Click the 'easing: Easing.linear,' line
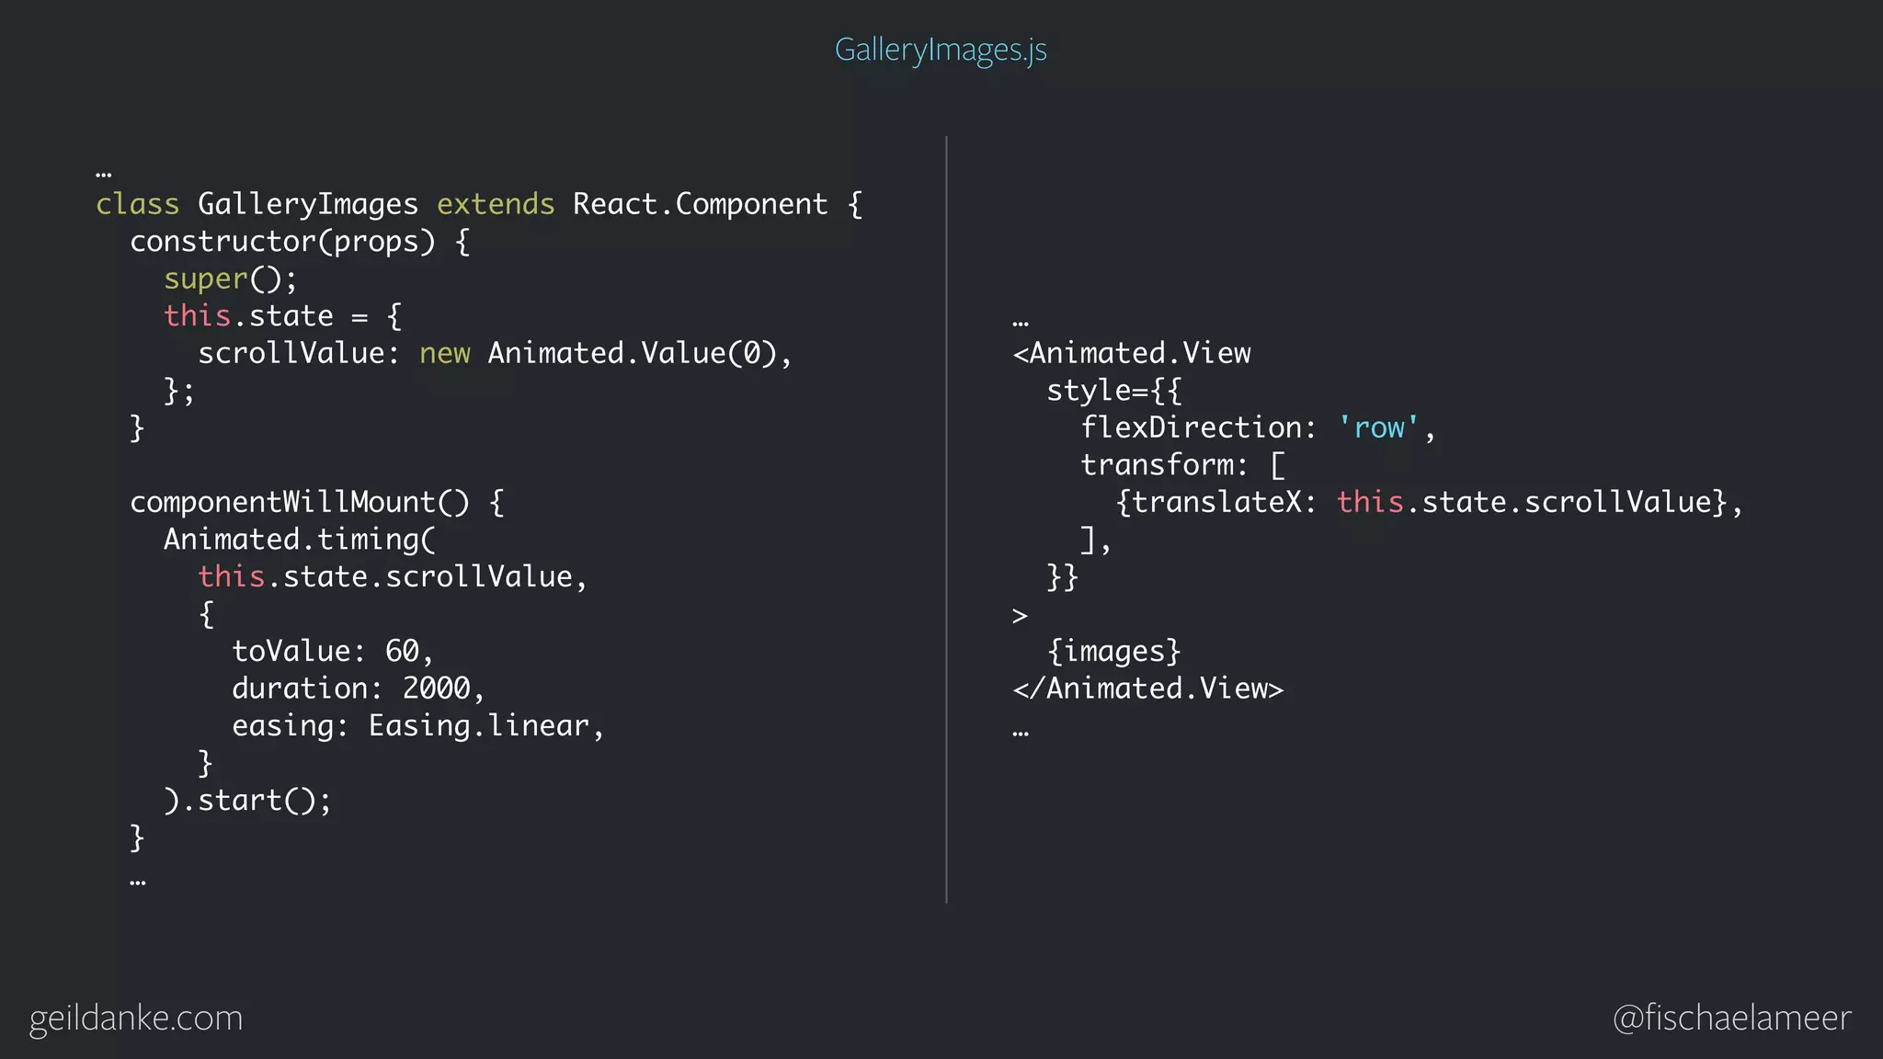The height and width of the screenshot is (1059, 1883). [418, 726]
